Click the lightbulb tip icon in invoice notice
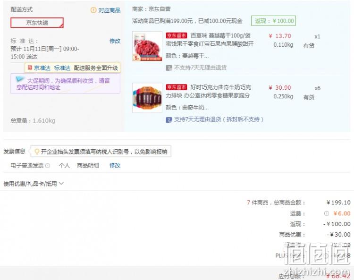Viewport: 354px width, 280px height. coord(36,152)
